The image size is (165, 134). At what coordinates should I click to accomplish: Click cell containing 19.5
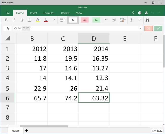63,58
